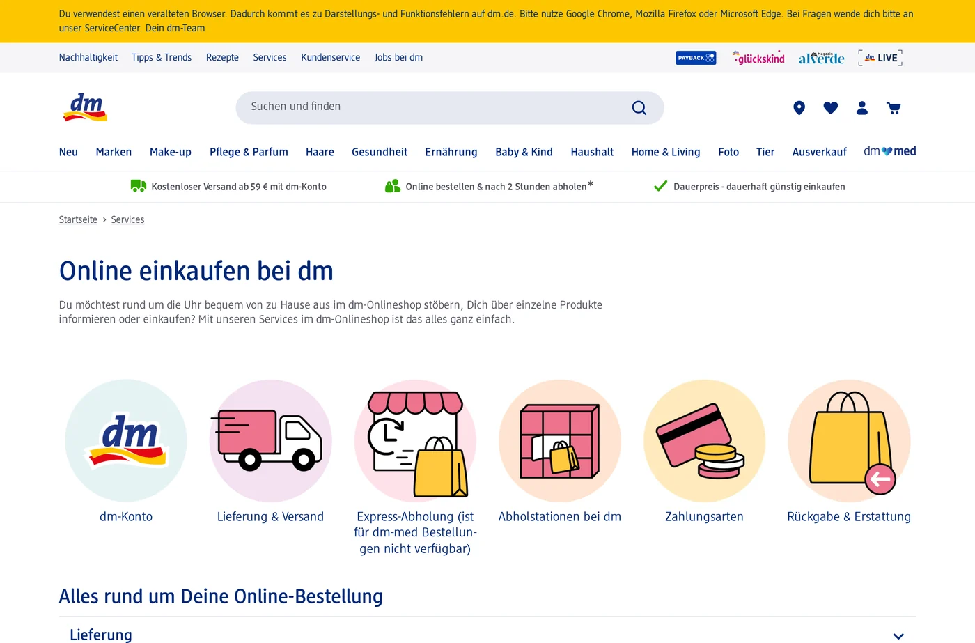Open Services in the top bar
This screenshot has height=643, width=975.
tap(270, 58)
